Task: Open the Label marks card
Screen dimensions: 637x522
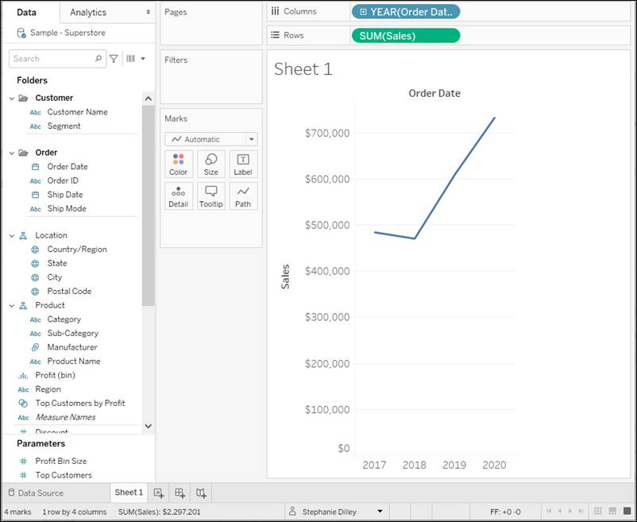Action: coord(243,164)
